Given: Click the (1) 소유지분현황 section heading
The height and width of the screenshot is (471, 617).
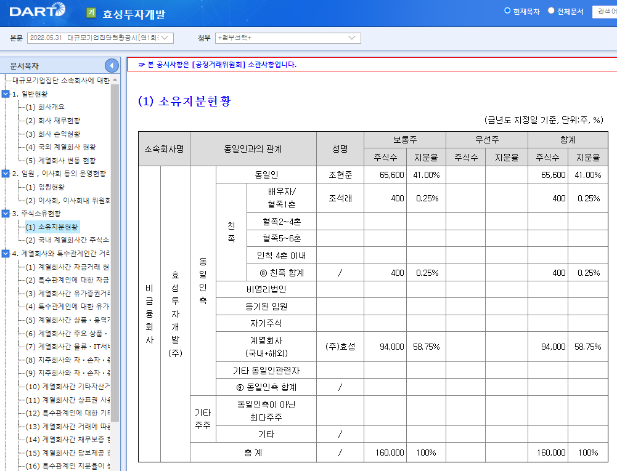Looking at the screenshot, I should pyautogui.click(x=184, y=101).
